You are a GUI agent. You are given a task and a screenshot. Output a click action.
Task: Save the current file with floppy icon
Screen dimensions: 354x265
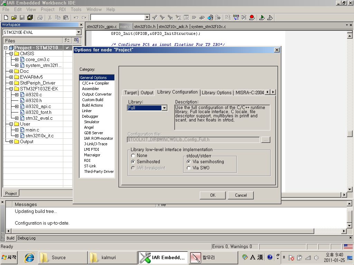22,17
